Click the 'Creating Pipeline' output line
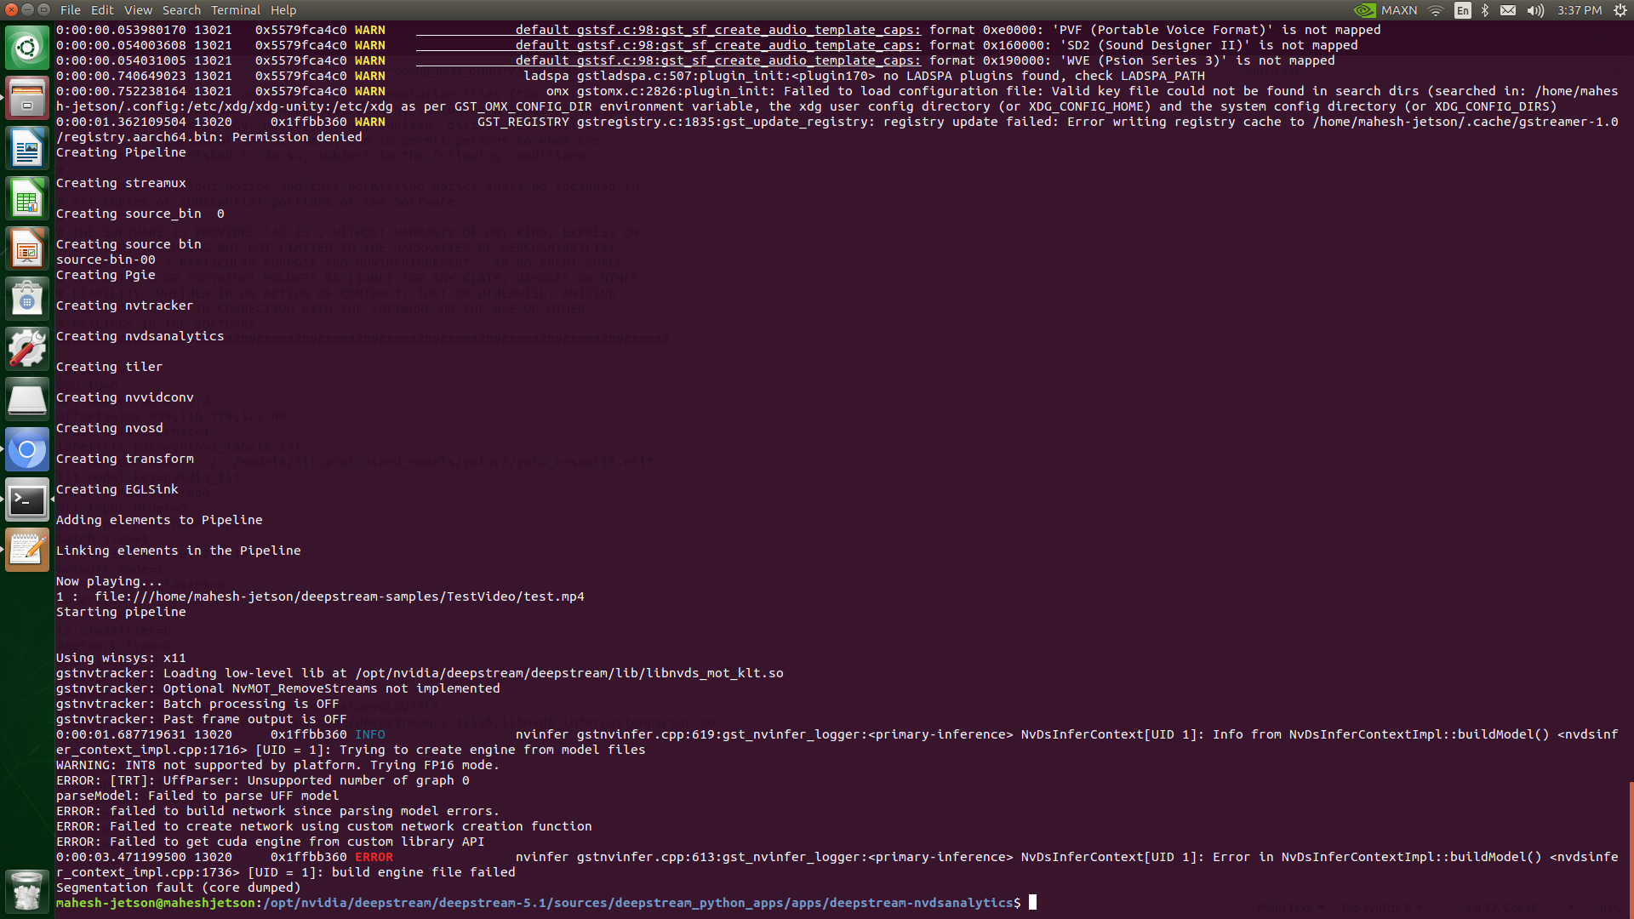Image resolution: width=1634 pixels, height=919 pixels. (x=121, y=152)
